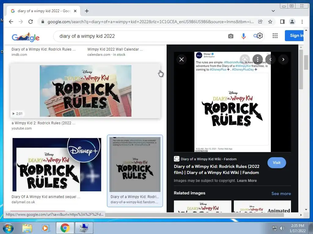Open Windows Explorer from taskbar
The height and width of the screenshot is (234, 313).
27,228
